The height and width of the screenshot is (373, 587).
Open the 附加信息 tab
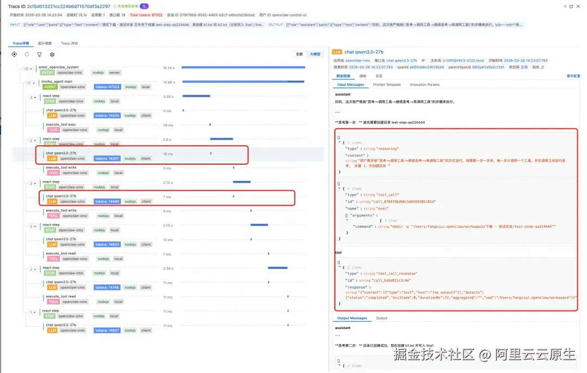point(343,76)
